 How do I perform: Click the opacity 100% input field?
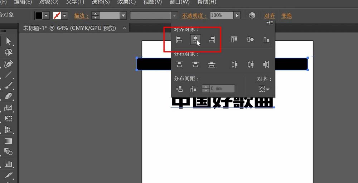click(x=222, y=15)
